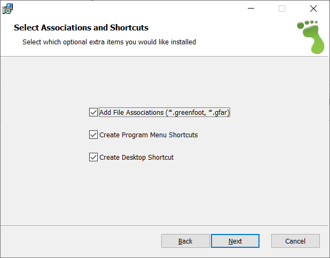The width and height of the screenshot is (330, 258).
Task: Close the installer window with X
Action: (x=313, y=9)
